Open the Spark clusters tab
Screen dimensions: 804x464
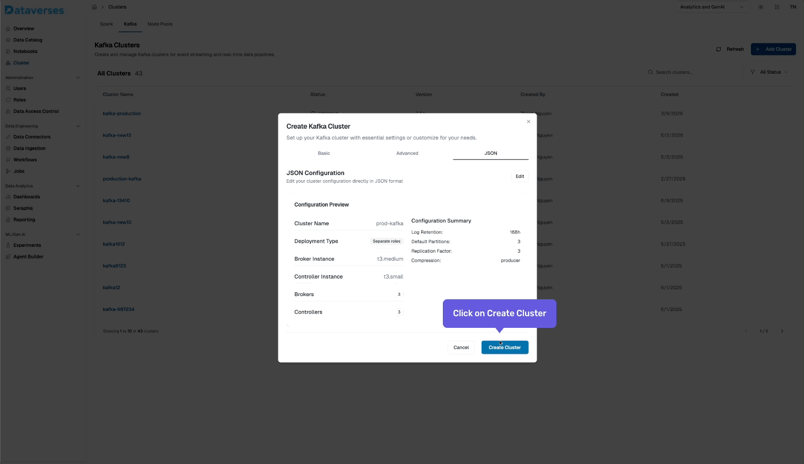point(107,24)
